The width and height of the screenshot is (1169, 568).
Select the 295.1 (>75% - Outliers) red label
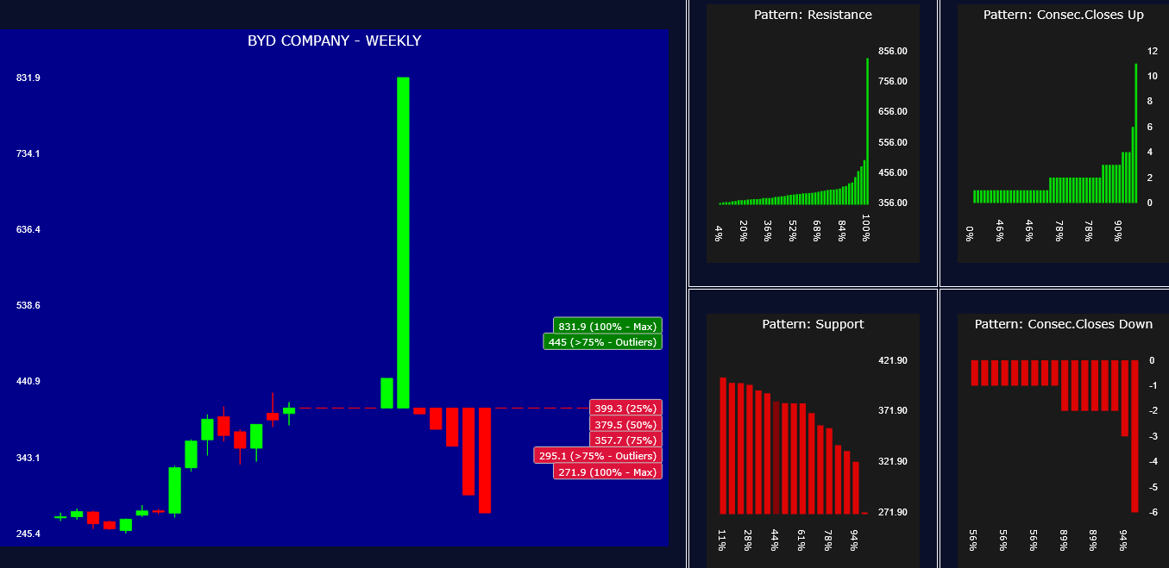[598, 455]
